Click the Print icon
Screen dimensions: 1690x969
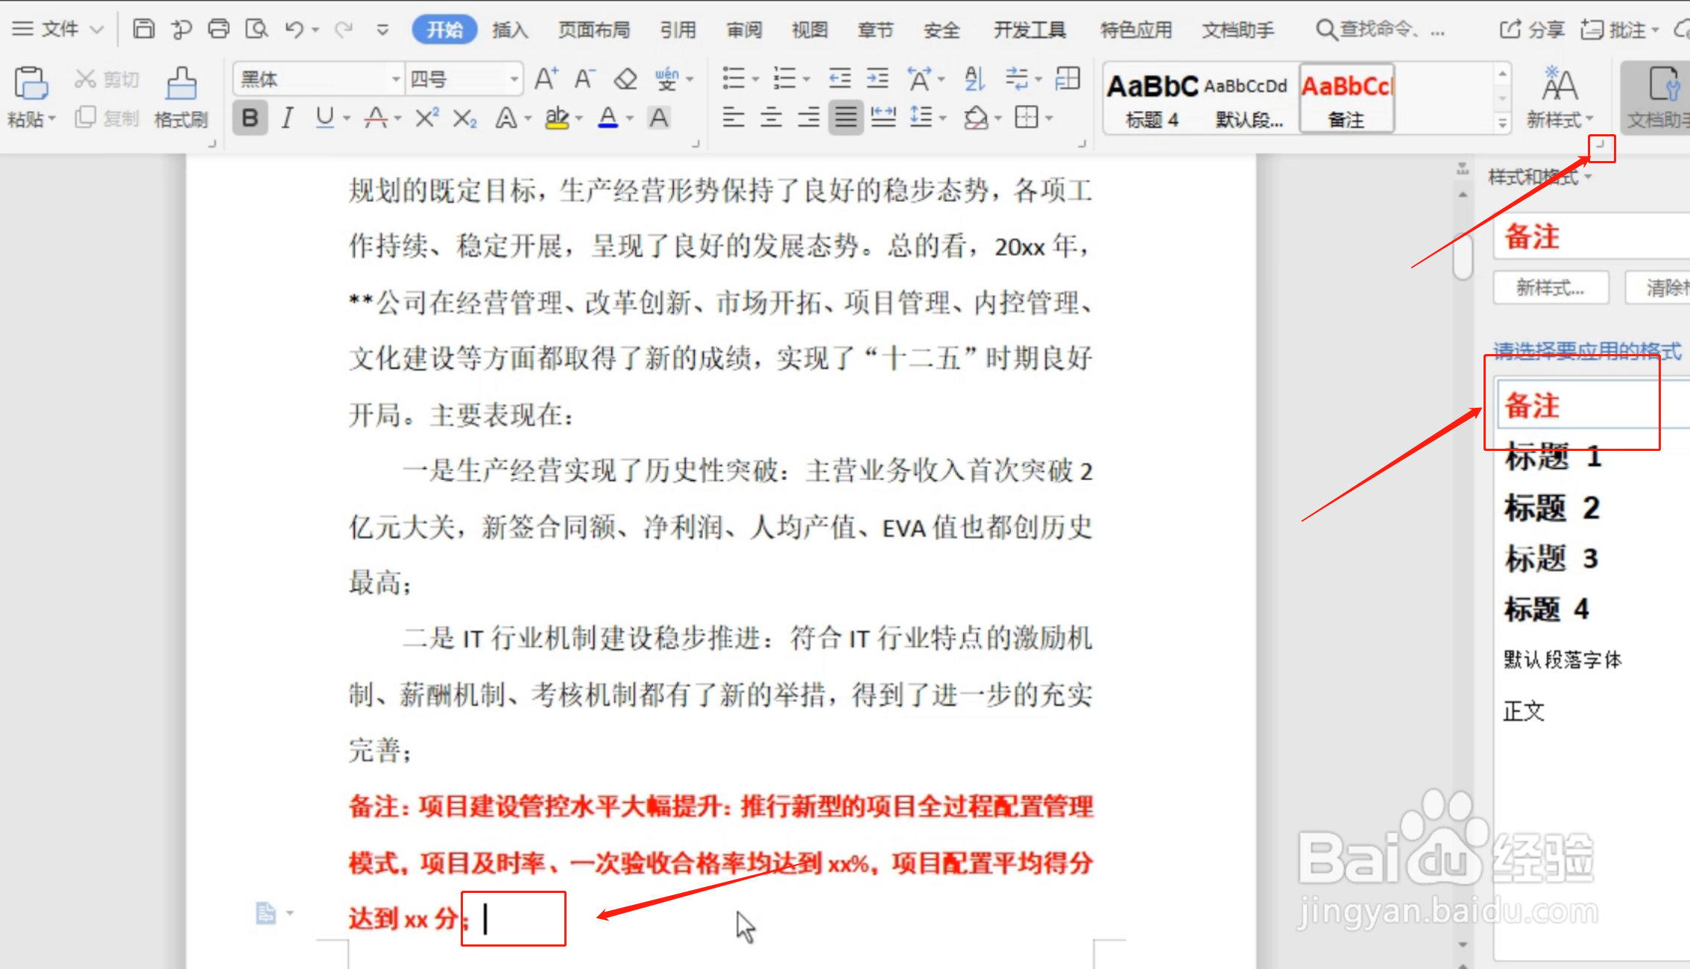(218, 28)
